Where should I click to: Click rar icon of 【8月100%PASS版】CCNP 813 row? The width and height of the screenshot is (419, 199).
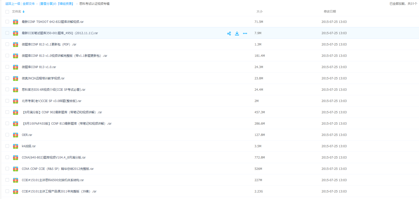(16, 124)
